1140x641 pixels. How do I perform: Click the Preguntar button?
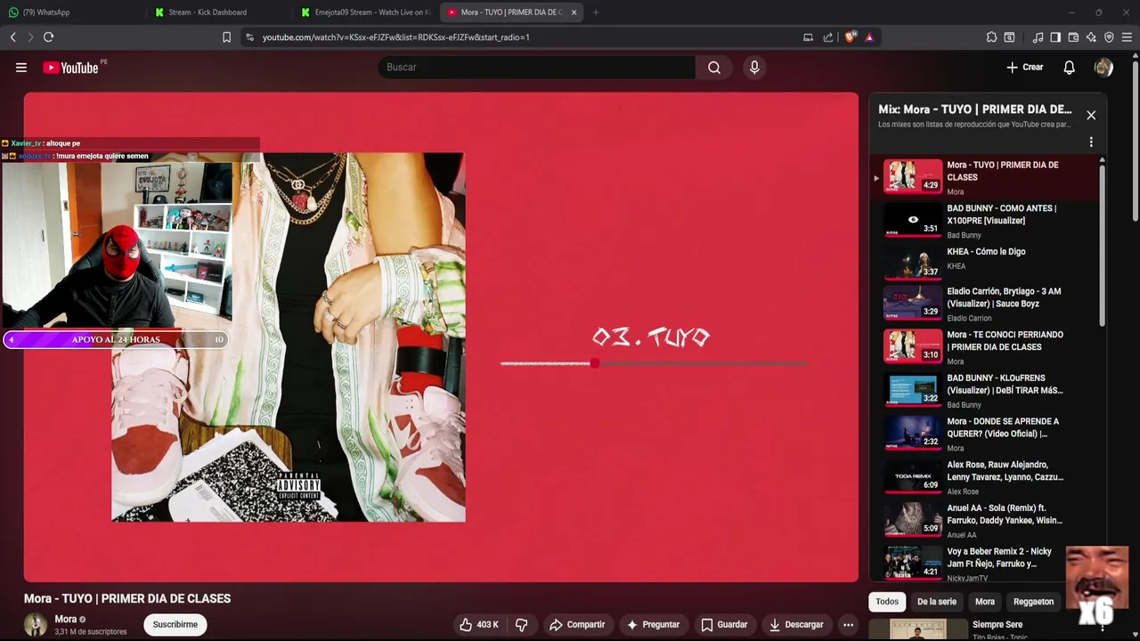[653, 625]
